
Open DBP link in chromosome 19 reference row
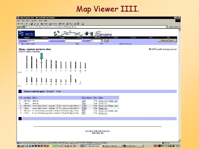[84, 111]
